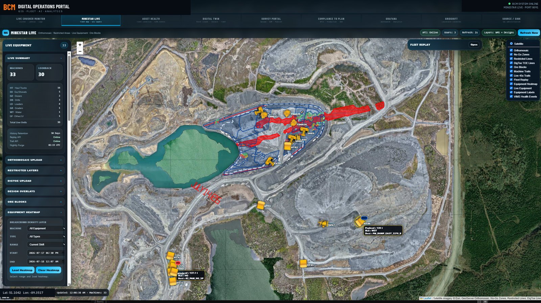Click the Load Heatmap button
Screen dimensions: 541x303
pos(22,270)
